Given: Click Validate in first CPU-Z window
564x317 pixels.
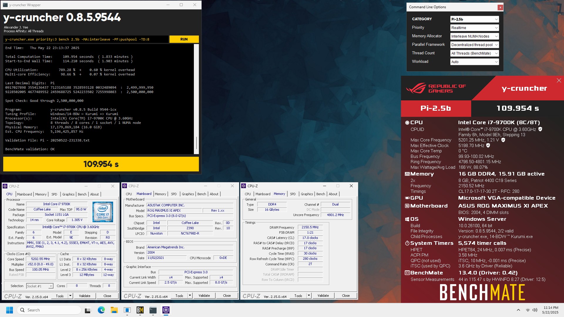Looking at the screenshot, I should pyautogui.click(x=85, y=296).
